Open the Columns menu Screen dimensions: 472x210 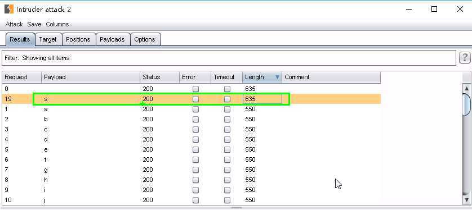click(57, 24)
